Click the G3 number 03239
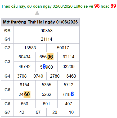The image size is (117, 118). [x=69, y=67]
